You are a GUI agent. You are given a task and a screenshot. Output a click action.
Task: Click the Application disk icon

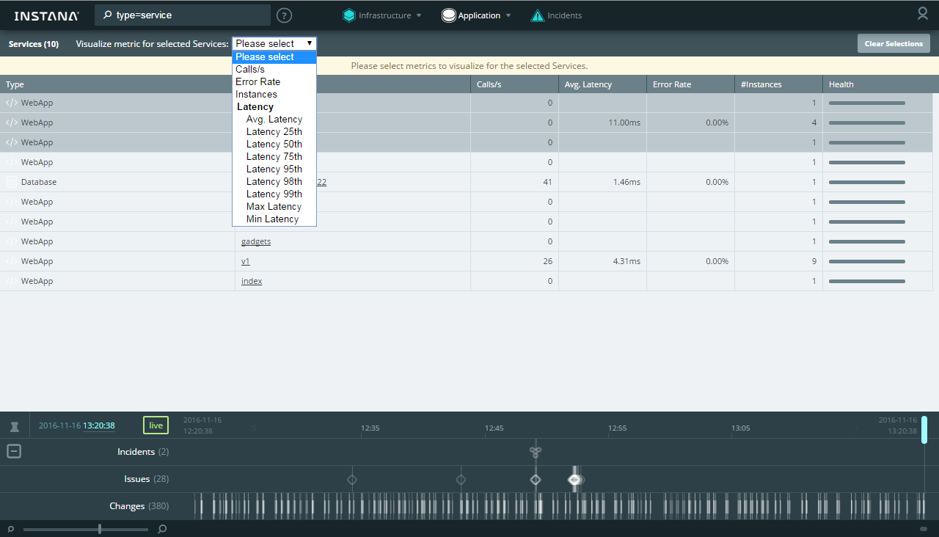[x=448, y=15]
